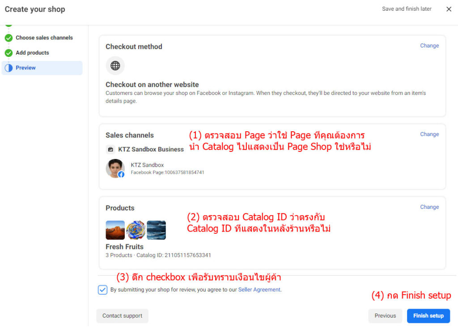Screen dimensions: 458x331
Task: Go to the Add products step
Action: (x=32, y=53)
